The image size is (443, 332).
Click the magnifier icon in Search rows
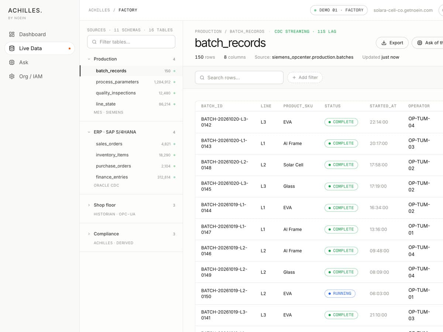202,78
